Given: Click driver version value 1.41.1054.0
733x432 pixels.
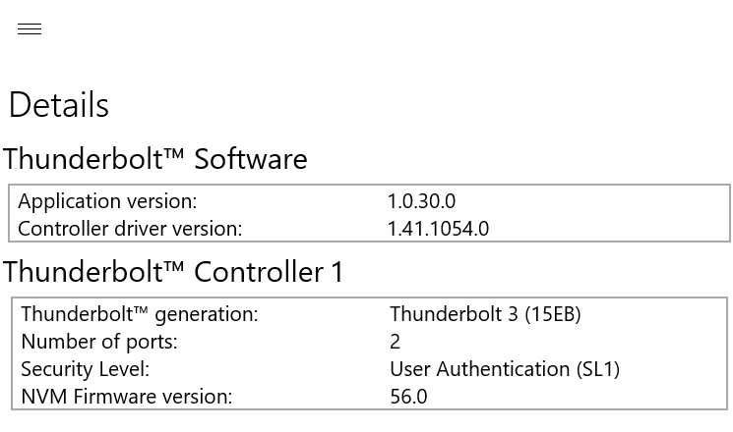Looking at the screenshot, I should (439, 229).
